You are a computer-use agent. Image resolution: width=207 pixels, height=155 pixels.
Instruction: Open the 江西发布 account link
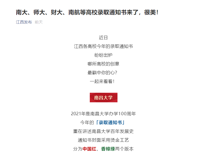coord(24,22)
